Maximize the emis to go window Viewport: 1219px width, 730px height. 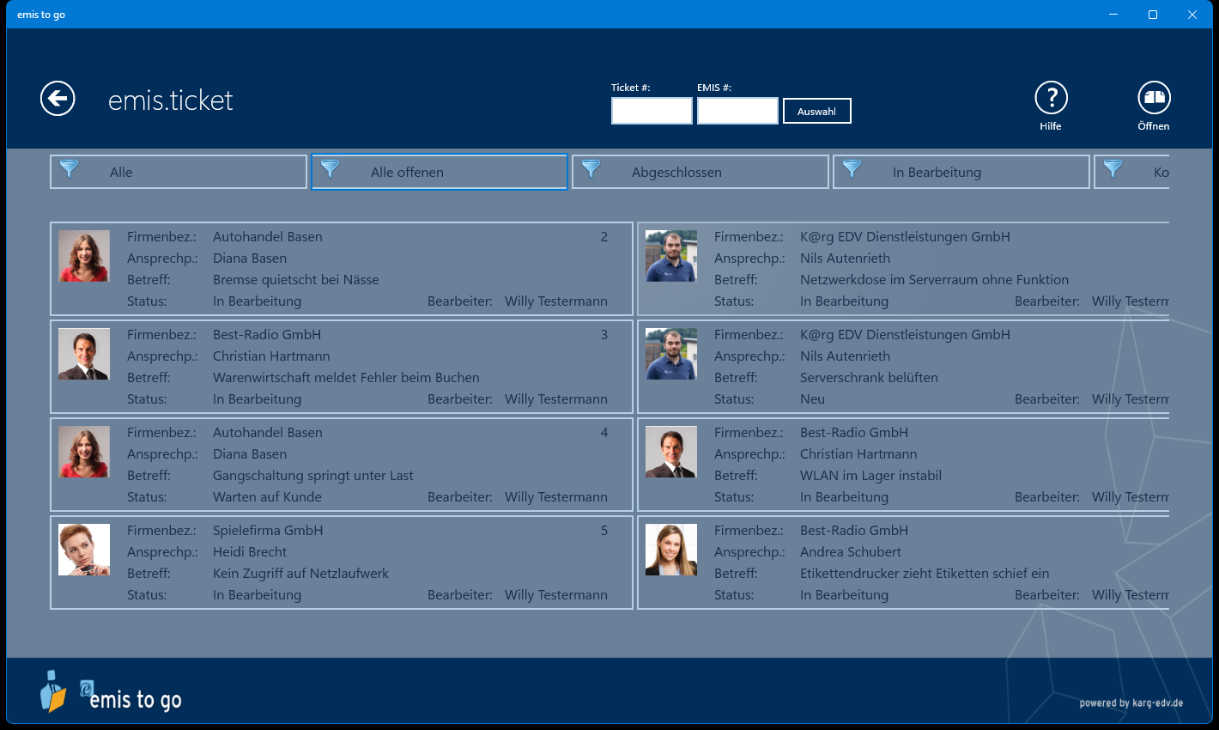click(1153, 15)
